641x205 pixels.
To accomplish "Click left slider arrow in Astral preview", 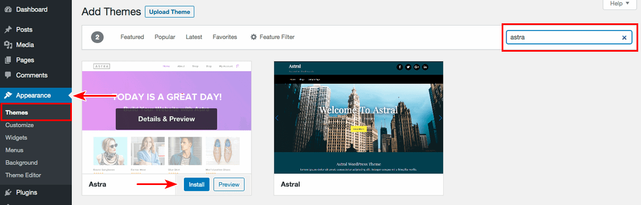I will 277,118.
